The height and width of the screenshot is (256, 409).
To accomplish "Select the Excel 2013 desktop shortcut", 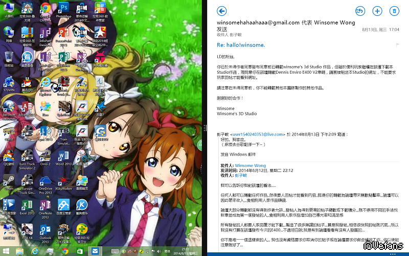I will pos(27,207).
